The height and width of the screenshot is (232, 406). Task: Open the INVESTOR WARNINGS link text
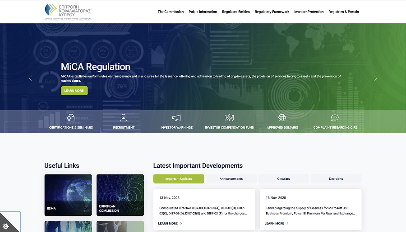(x=176, y=128)
